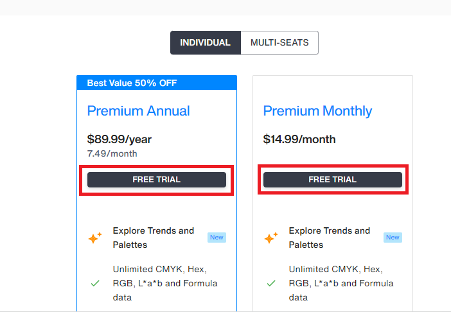Screen dimensions: 451x312
Task: Click the orange sparkle icon in Premium Annual
Action: tap(95, 238)
